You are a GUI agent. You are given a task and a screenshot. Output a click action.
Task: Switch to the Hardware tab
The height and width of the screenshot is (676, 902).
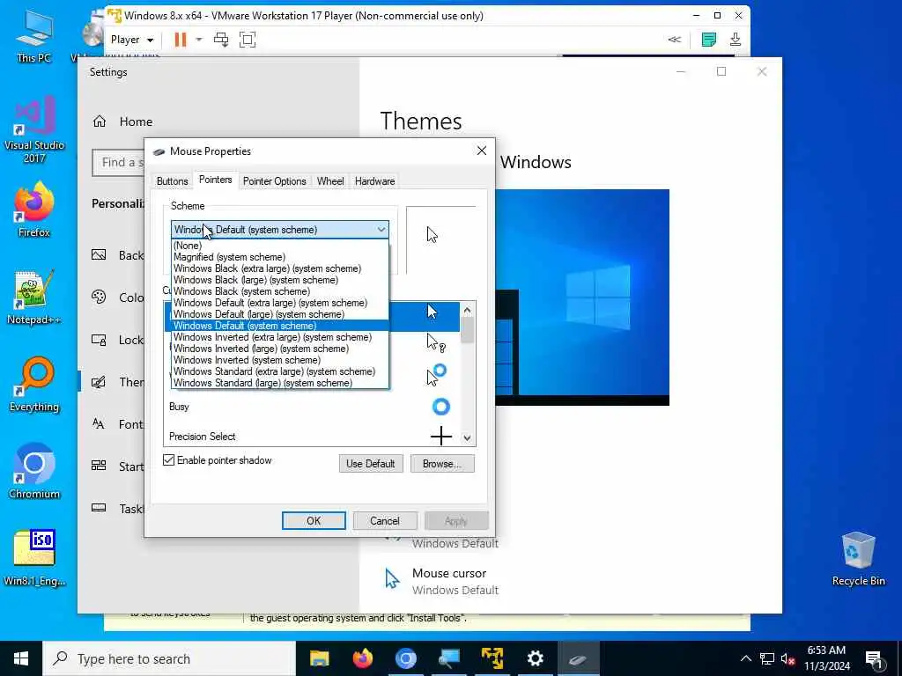[x=374, y=181]
